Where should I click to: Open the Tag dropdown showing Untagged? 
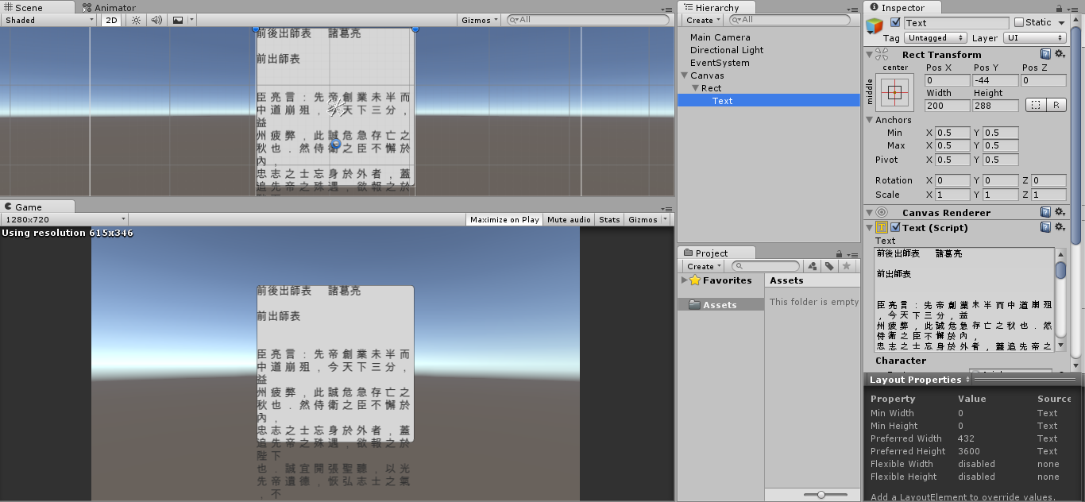[934, 37]
